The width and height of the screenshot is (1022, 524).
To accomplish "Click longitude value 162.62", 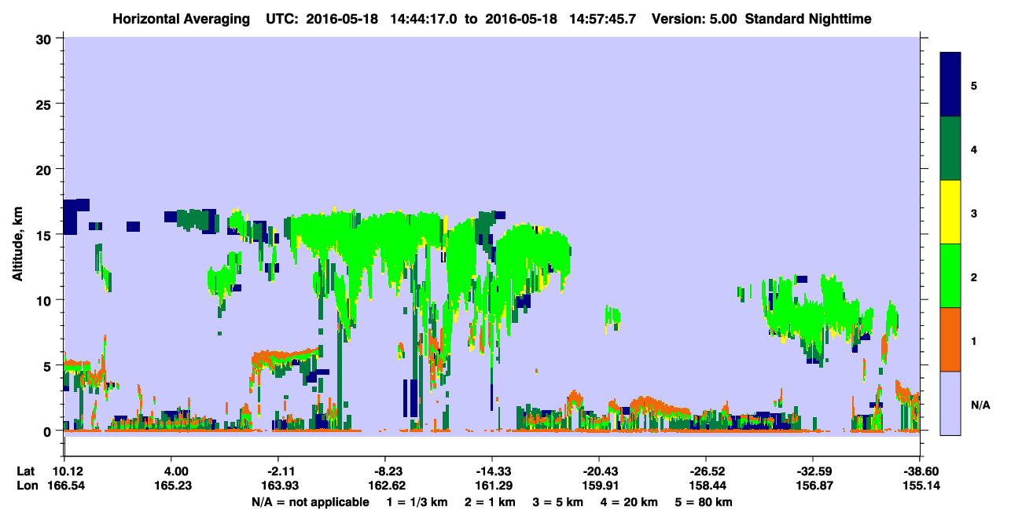I will click(x=385, y=486).
